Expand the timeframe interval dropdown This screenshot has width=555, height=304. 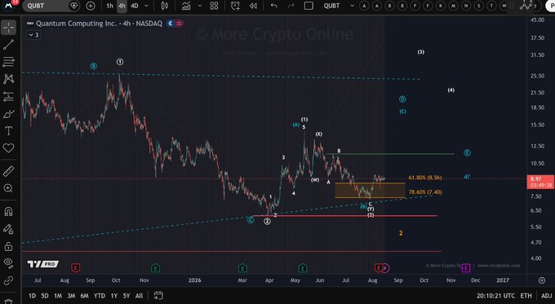click(146, 6)
